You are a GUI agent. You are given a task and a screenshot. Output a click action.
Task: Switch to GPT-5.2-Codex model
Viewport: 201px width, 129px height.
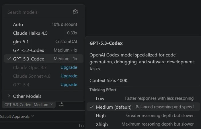[x=44, y=50]
